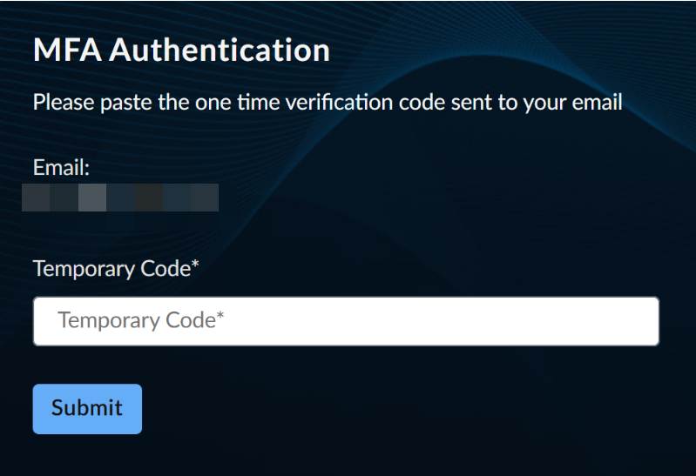This screenshot has height=476, width=696.
Task: Click the Email: label
Action: (61, 168)
